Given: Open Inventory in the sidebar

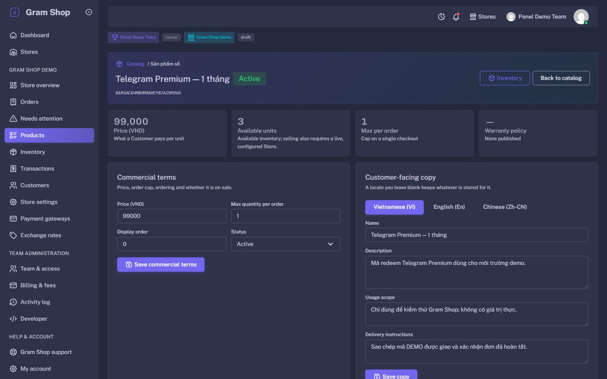Looking at the screenshot, I should [49, 152].
